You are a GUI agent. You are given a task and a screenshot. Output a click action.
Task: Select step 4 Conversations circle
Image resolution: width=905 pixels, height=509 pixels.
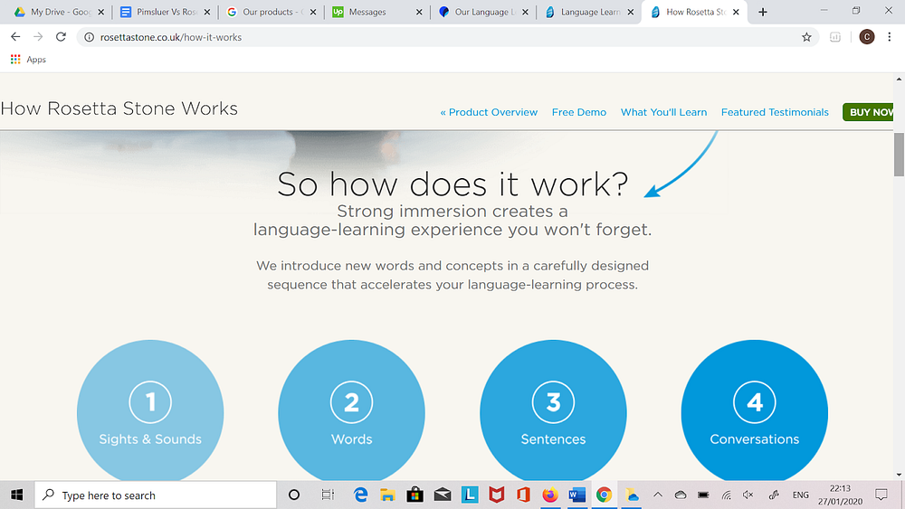pos(755,410)
